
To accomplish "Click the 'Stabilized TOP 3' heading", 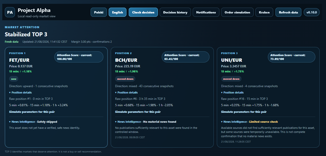I will tap(26, 34).
